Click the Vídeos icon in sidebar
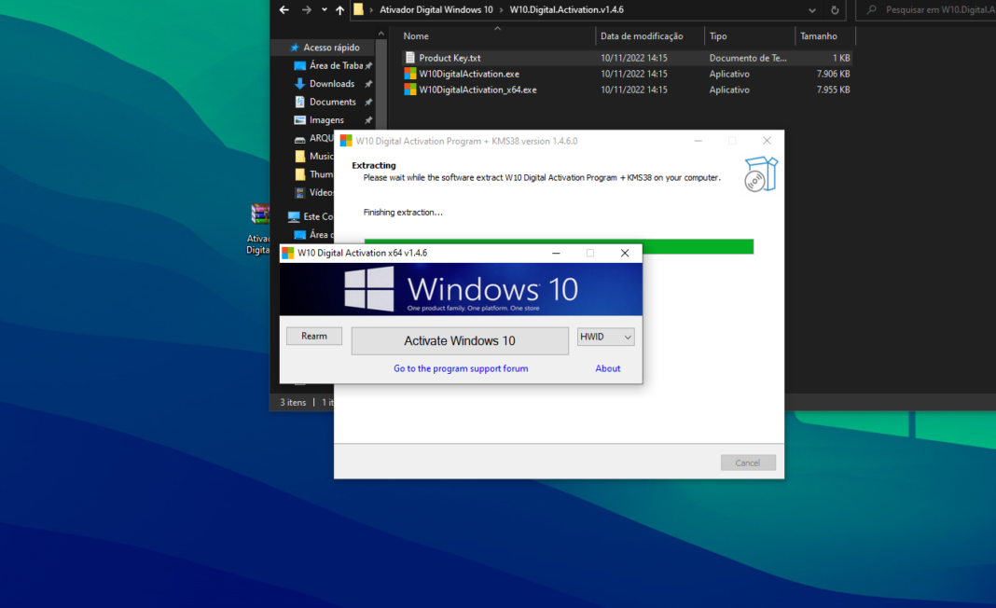 tap(299, 192)
